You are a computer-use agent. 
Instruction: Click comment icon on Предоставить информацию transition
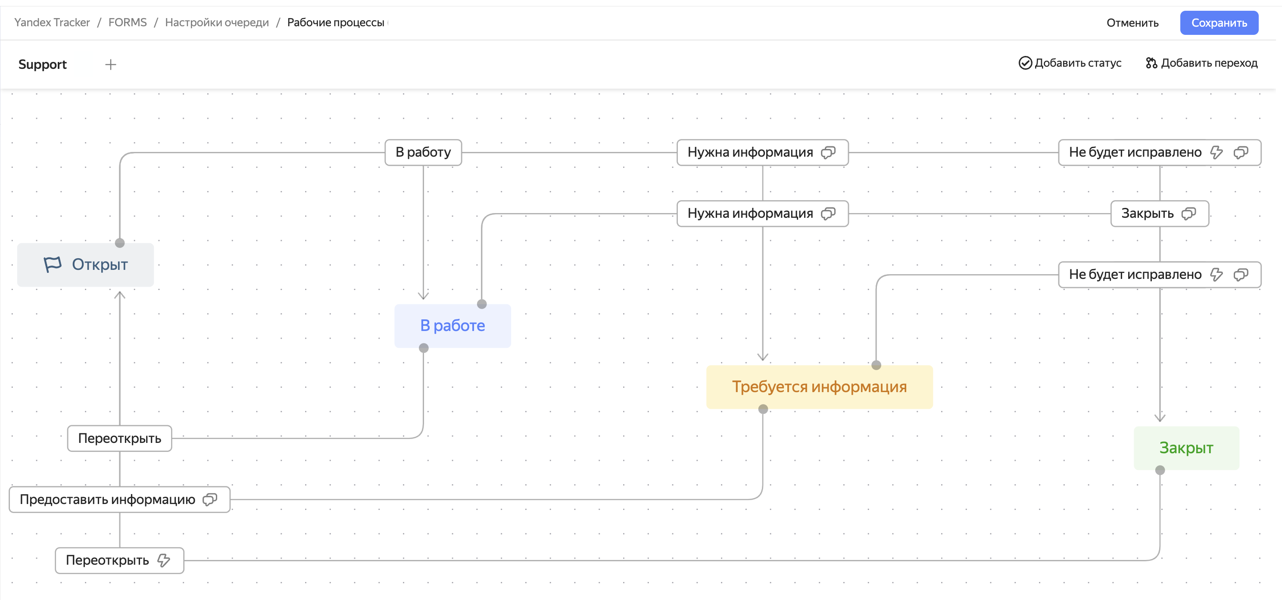click(x=210, y=500)
